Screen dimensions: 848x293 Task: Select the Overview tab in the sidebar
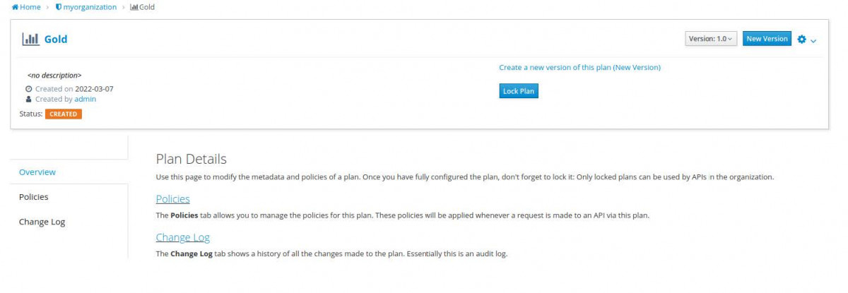click(x=37, y=172)
